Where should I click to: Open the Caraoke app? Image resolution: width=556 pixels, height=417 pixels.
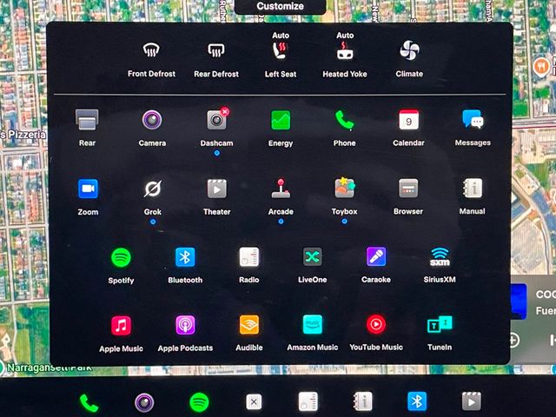point(376,257)
